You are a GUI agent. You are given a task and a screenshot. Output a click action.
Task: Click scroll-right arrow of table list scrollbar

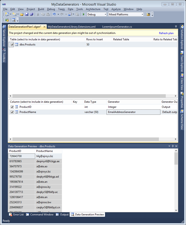point(175,96)
